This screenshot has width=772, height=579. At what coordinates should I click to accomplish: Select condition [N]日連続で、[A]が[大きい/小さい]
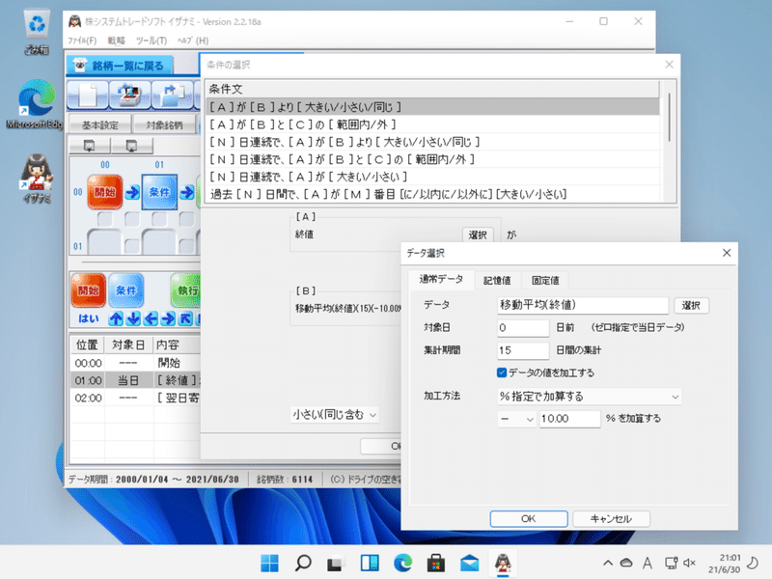coord(432,177)
